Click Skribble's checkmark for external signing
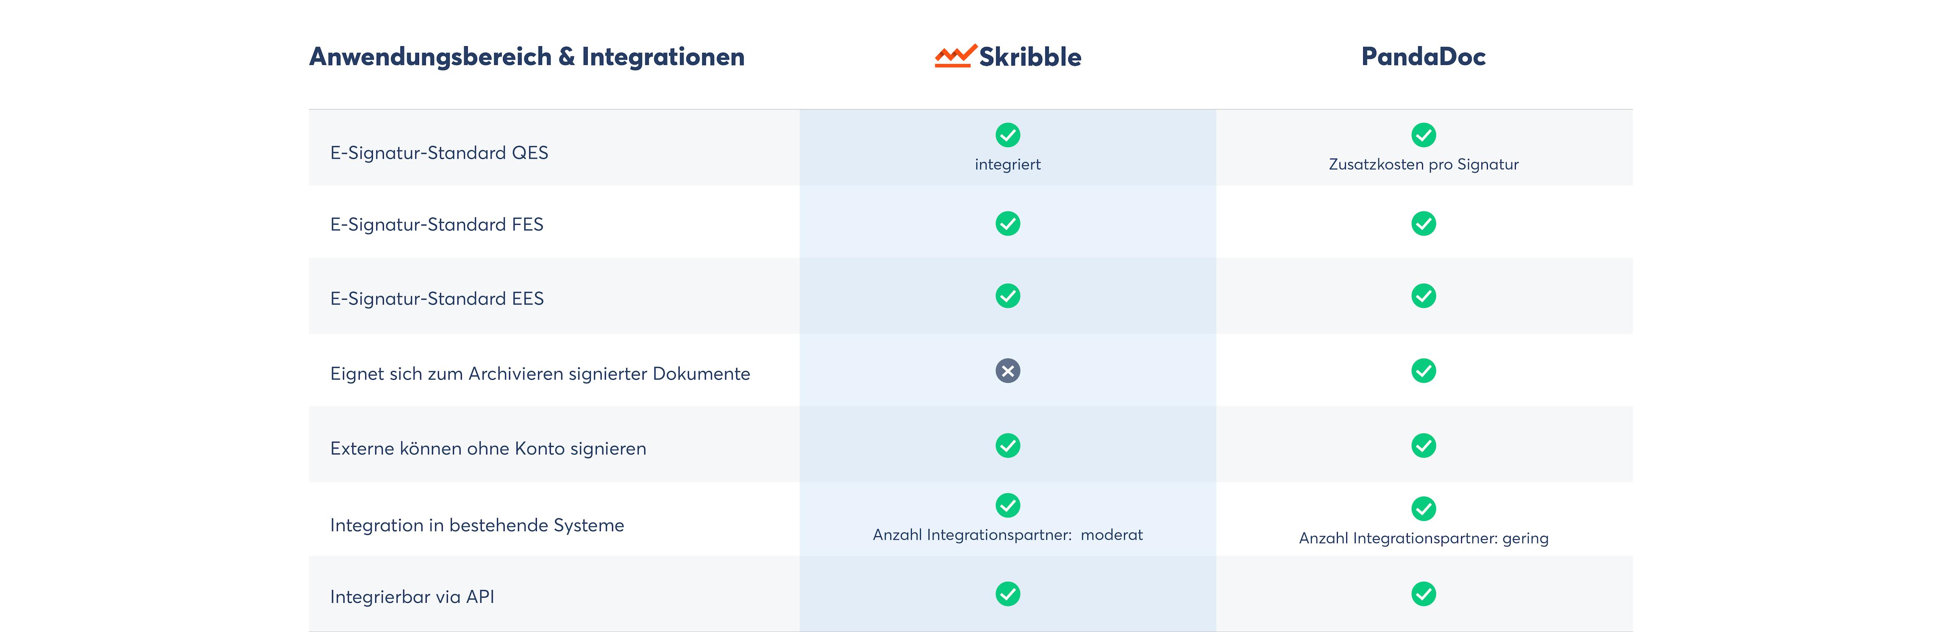Screen dimensions: 1942x632 point(1007,445)
